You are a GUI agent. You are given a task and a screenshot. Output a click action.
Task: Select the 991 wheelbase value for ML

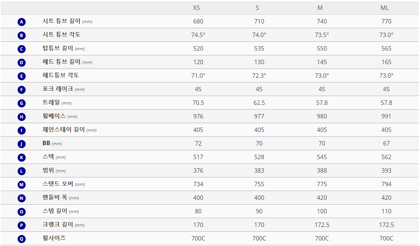click(386, 116)
